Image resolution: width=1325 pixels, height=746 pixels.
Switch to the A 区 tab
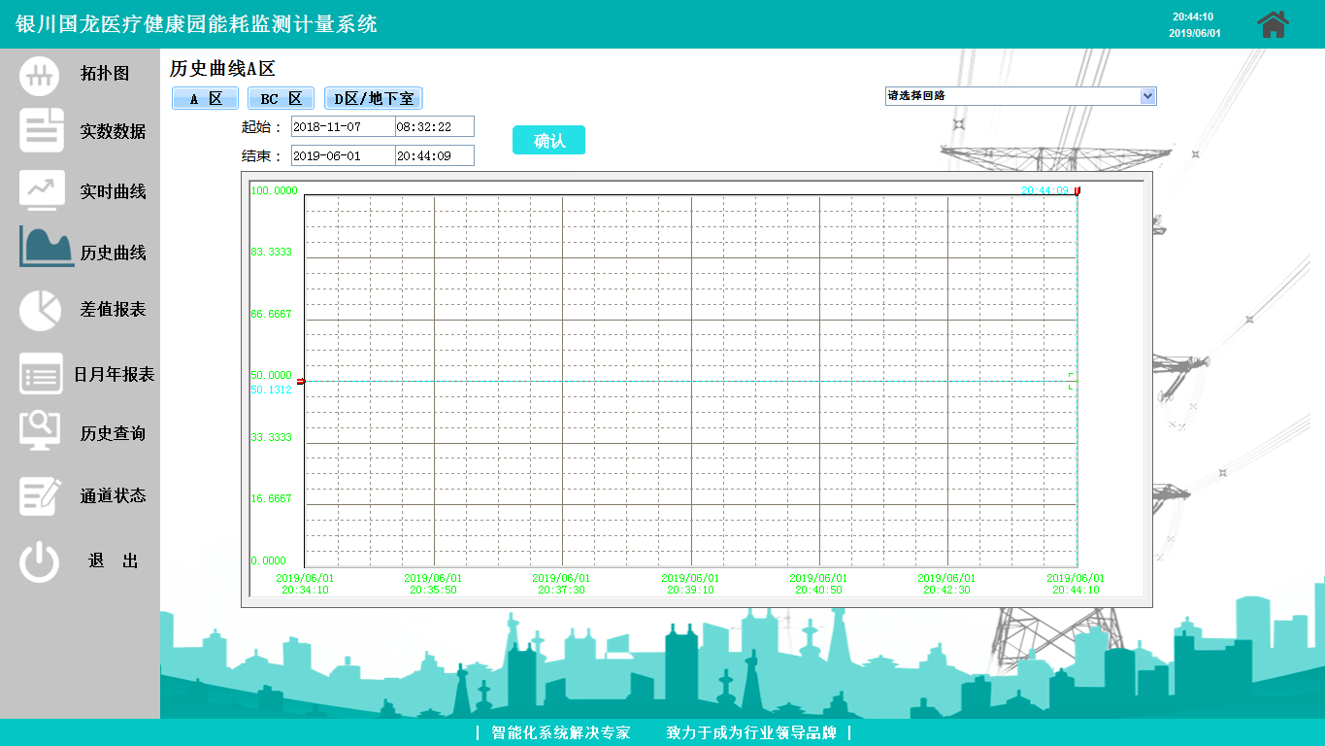(205, 99)
